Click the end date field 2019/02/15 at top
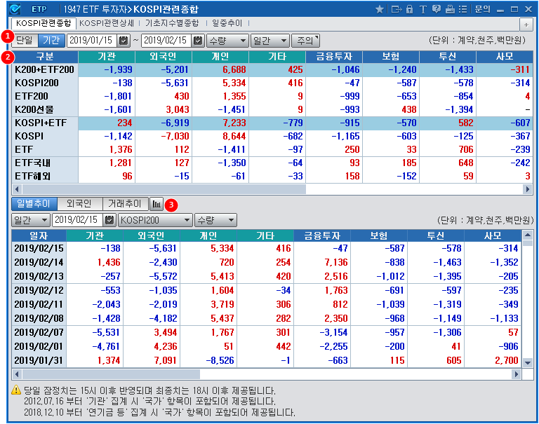This screenshot has height=424, width=539. click(166, 41)
